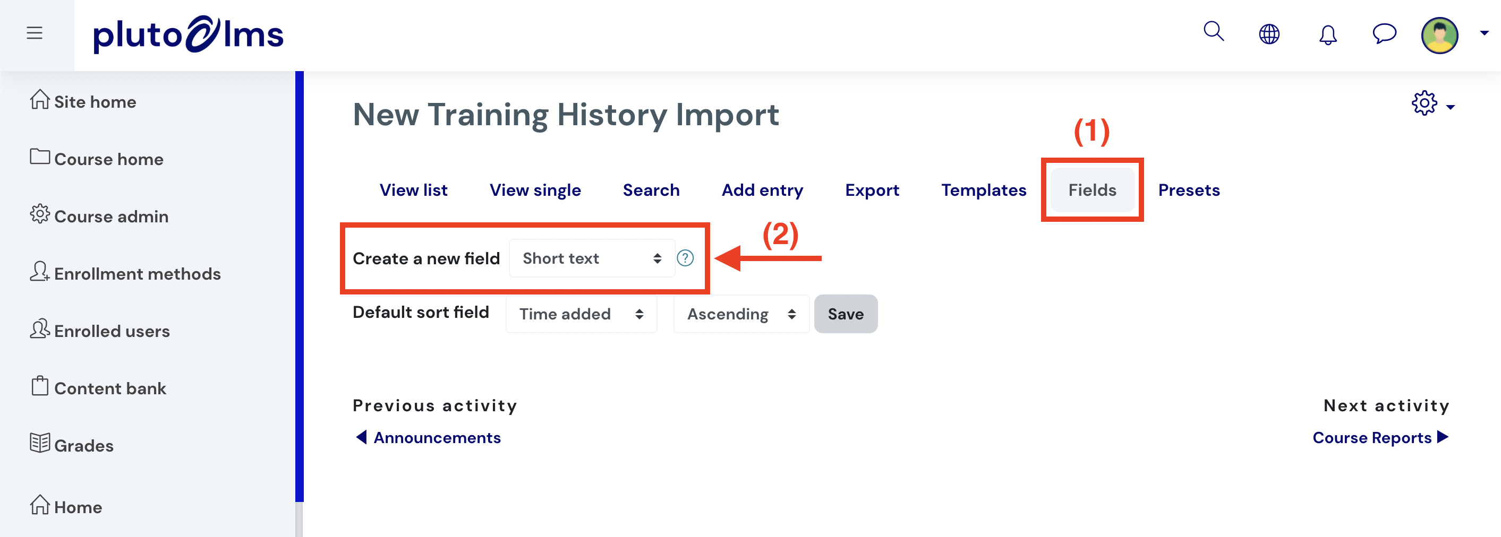Image resolution: width=1501 pixels, height=537 pixels.
Task: Go to previous activity Announcements
Action: [x=428, y=437]
